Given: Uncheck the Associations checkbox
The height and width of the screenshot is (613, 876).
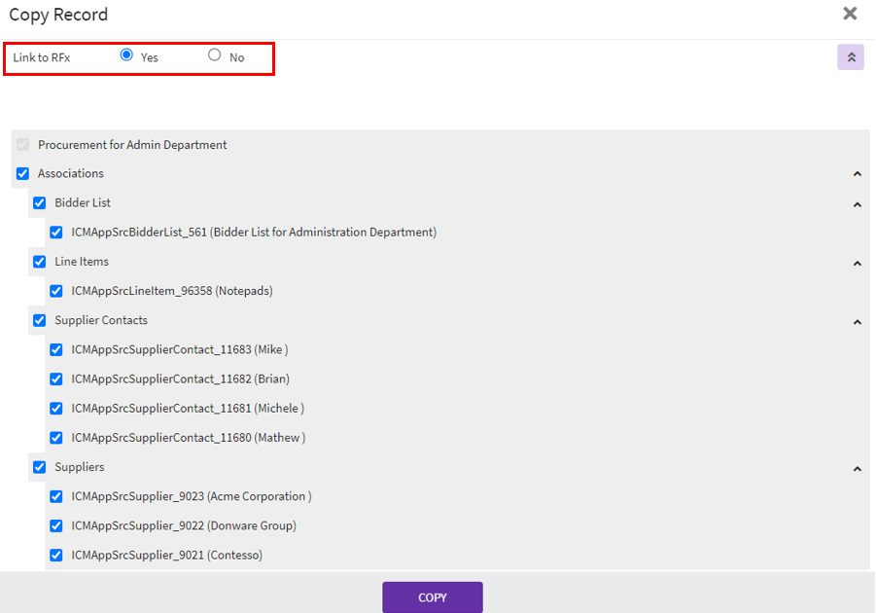Looking at the screenshot, I should click(23, 174).
